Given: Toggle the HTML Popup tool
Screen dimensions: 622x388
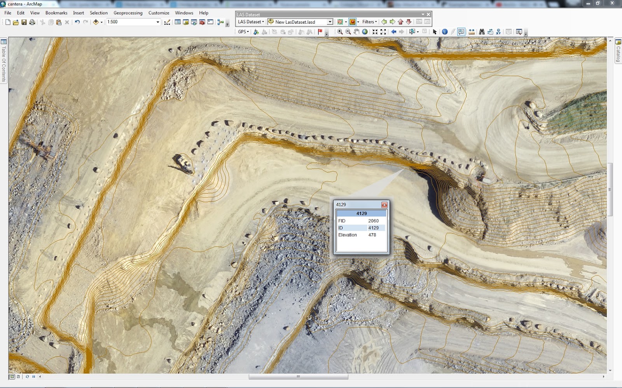Looking at the screenshot, I should point(461,32).
